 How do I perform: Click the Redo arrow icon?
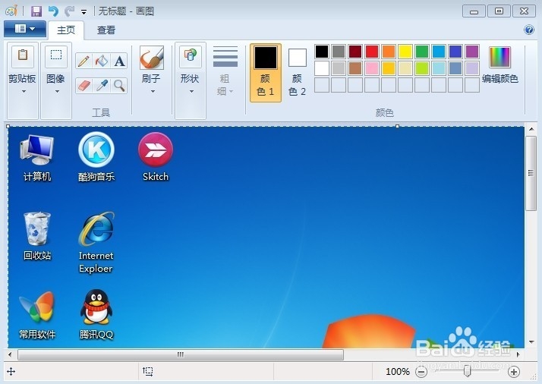click(70, 11)
